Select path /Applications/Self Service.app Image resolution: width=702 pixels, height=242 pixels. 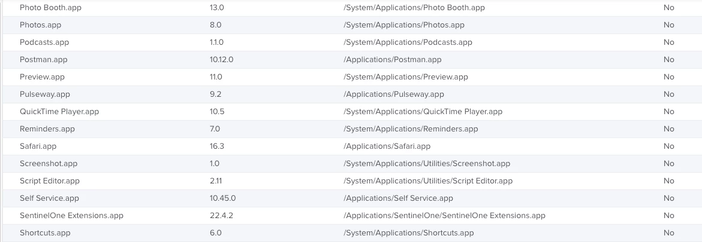click(x=398, y=198)
